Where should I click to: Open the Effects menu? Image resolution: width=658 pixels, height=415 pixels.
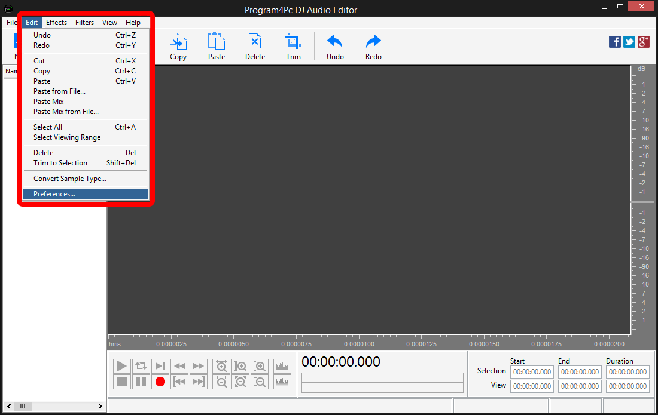coord(56,22)
